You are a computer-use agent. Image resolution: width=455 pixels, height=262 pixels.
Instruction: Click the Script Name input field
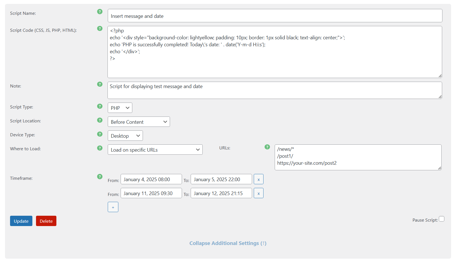tap(275, 16)
